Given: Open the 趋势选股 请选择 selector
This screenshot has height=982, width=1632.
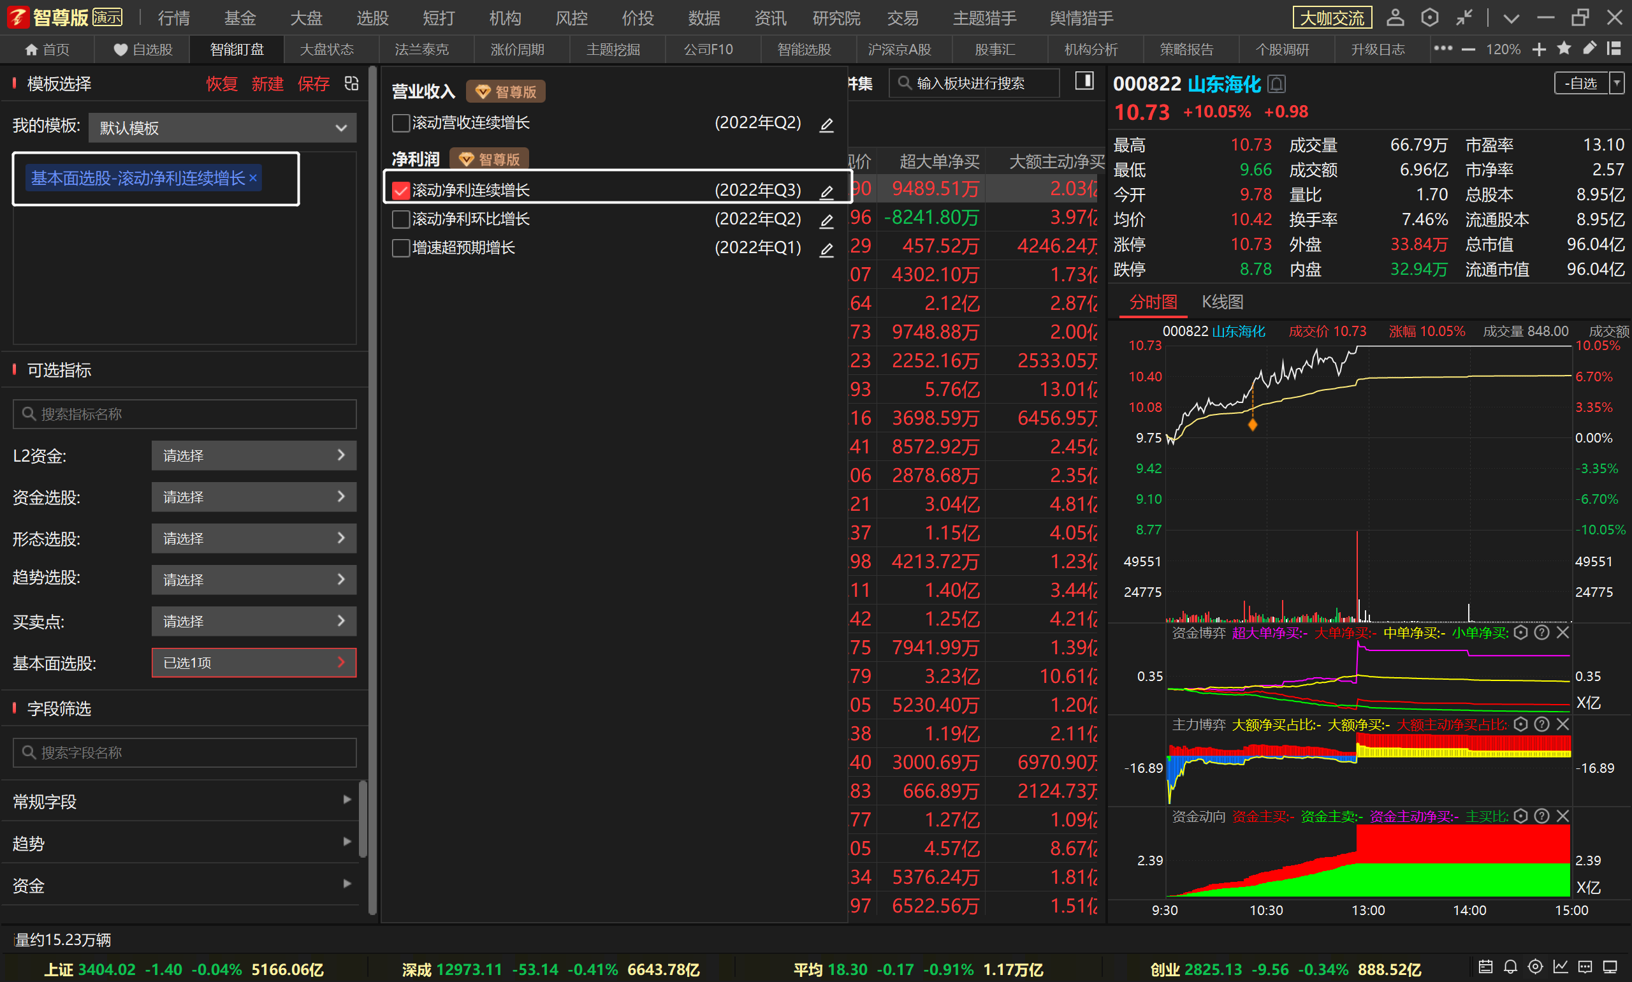Looking at the screenshot, I should (254, 580).
